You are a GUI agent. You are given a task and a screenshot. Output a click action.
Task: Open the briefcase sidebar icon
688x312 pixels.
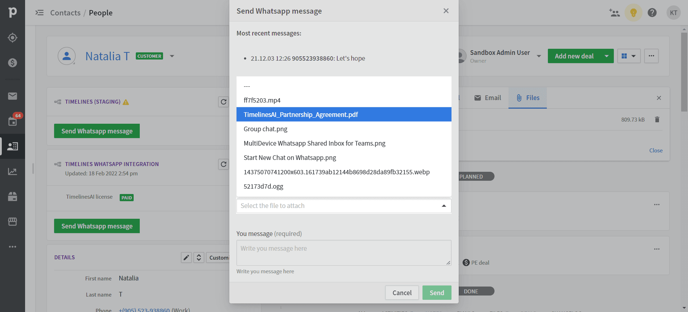click(x=13, y=197)
